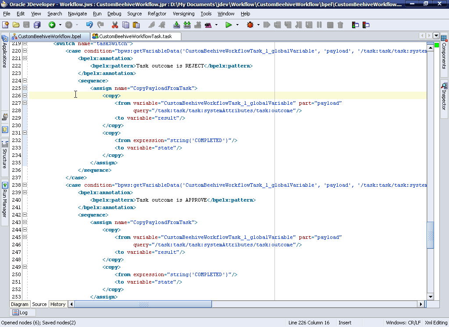Click the red bug Debug icon
The width and height of the screenshot is (449, 327).
pos(250,25)
